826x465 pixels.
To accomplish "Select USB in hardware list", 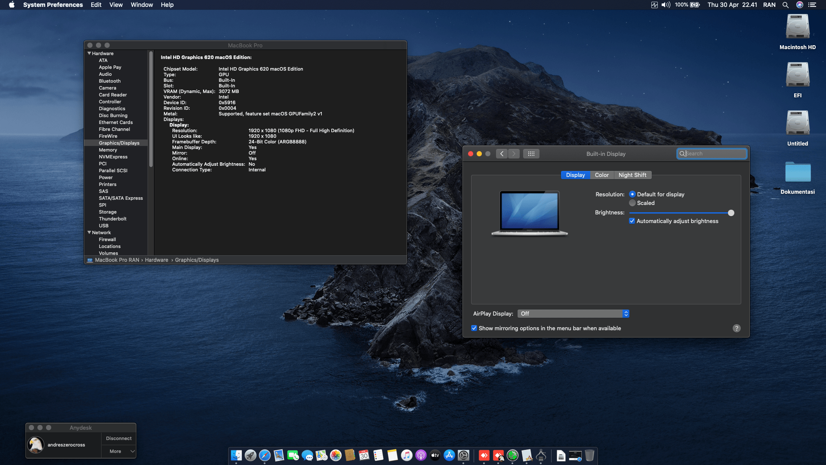I will coord(104,226).
